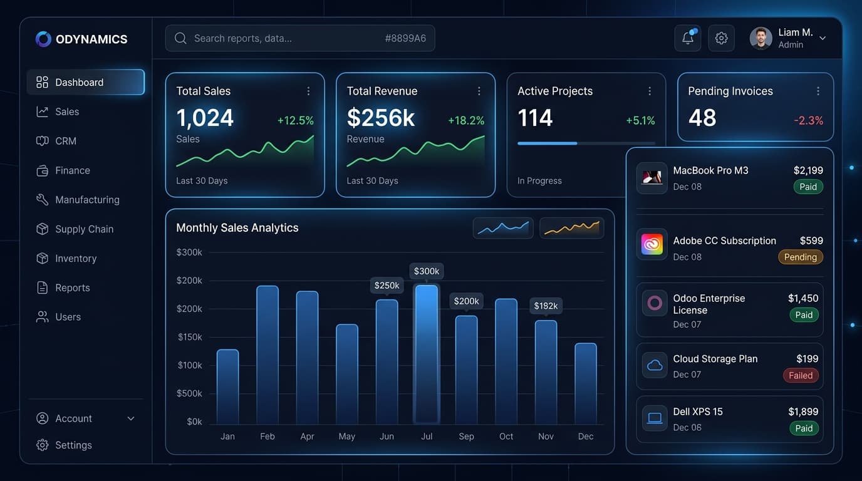The height and width of the screenshot is (481, 862).
Task: Click the $250k tooltip label
Action: point(387,286)
